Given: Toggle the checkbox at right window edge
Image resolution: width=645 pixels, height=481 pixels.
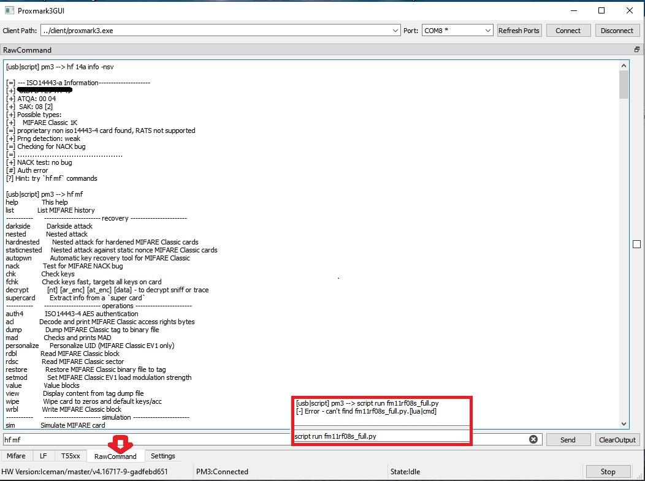Looking at the screenshot, I should 636,244.
